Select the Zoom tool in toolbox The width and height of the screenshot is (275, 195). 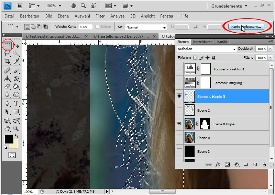[x=16, y=129]
